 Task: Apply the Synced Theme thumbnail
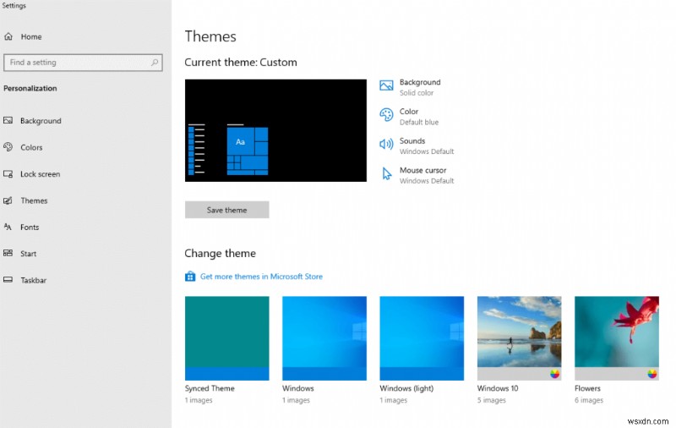click(226, 337)
